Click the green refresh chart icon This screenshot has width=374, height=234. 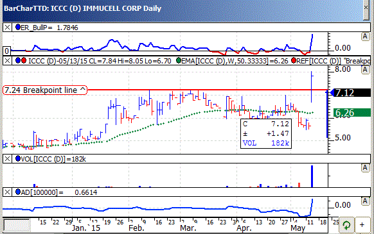click(346, 225)
